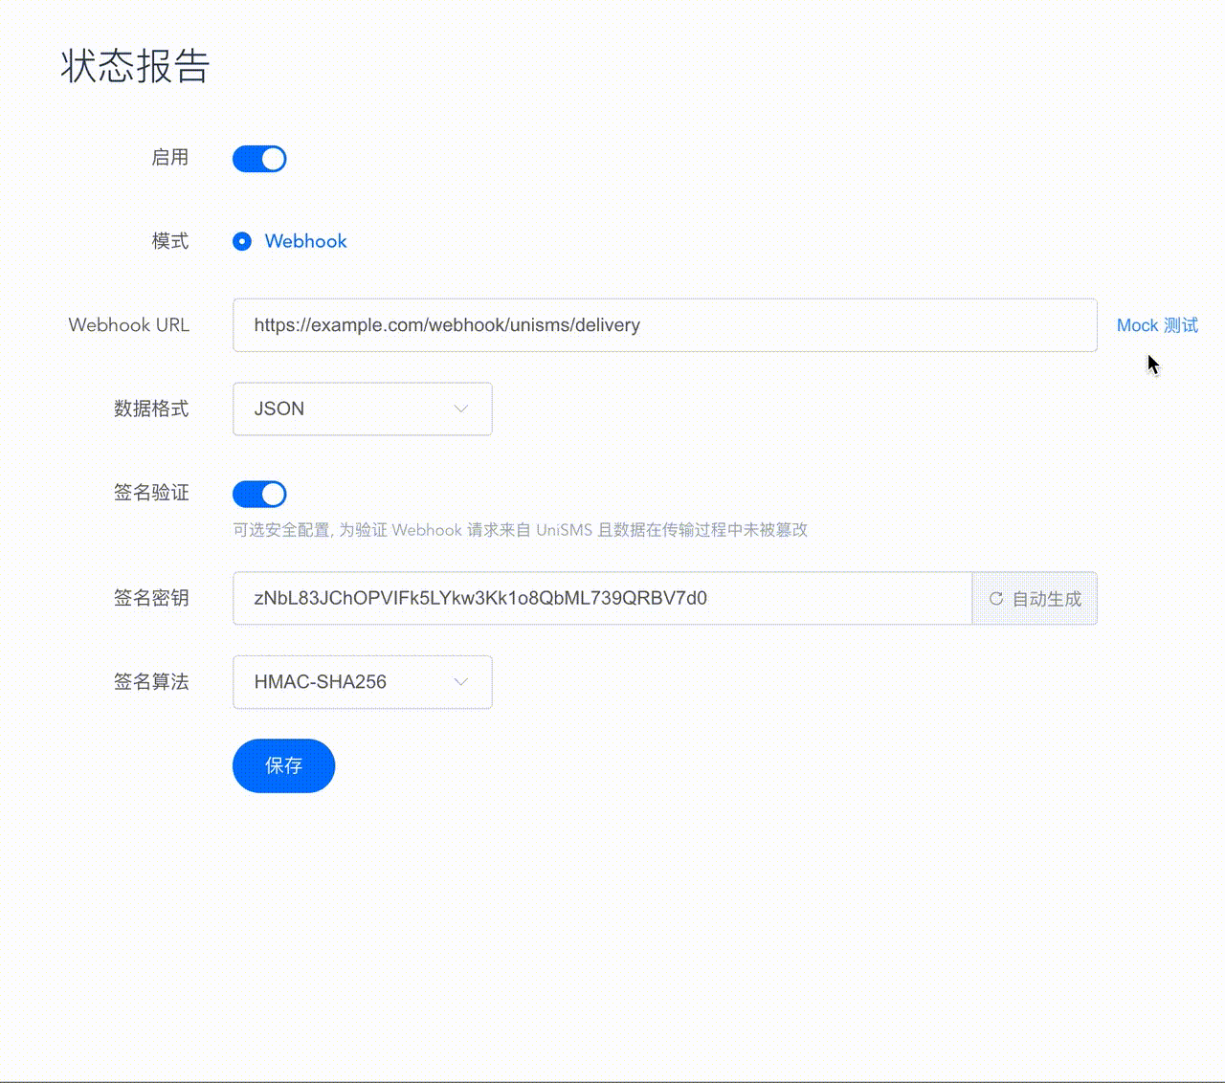Viewport: 1225px width, 1083px height.
Task: Click the 可选安全配置 help description text
Action: click(520, 530)
